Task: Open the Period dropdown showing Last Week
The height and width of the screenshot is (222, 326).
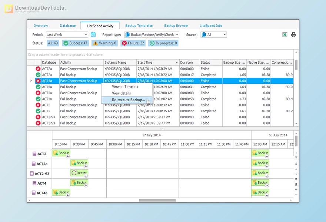Action: pos(67,35)
